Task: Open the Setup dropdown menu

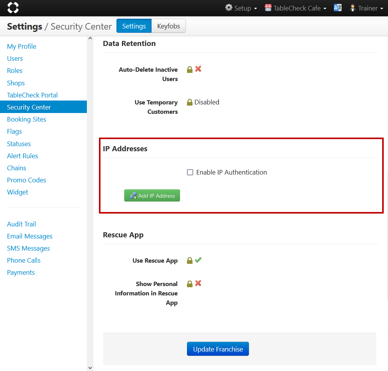Action: pyautogui.click(x=241, y=8)
